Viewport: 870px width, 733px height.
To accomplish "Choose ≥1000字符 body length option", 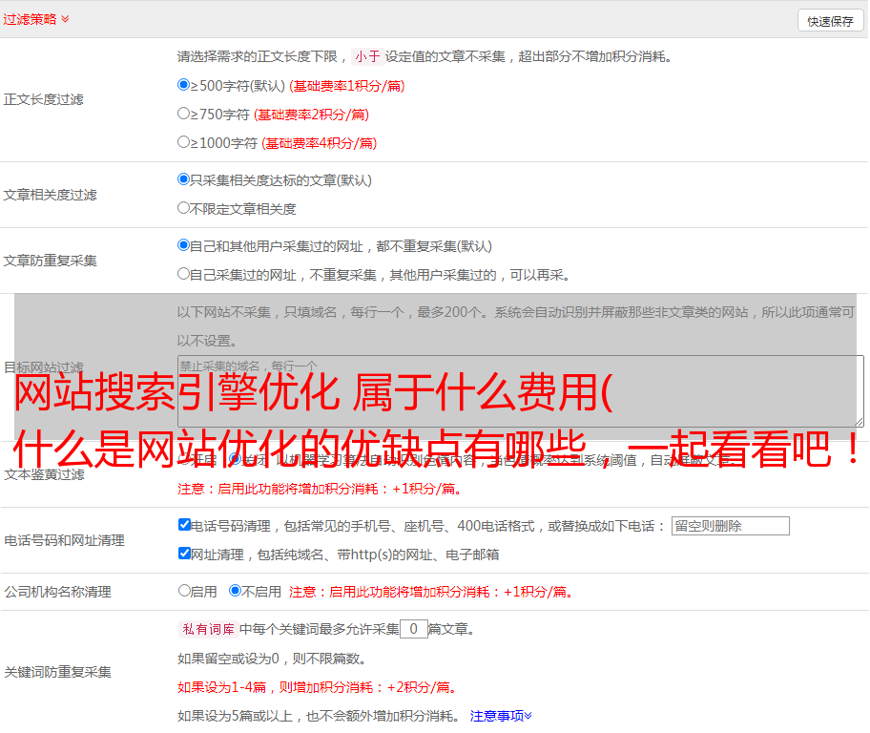I will pos(184,142).
